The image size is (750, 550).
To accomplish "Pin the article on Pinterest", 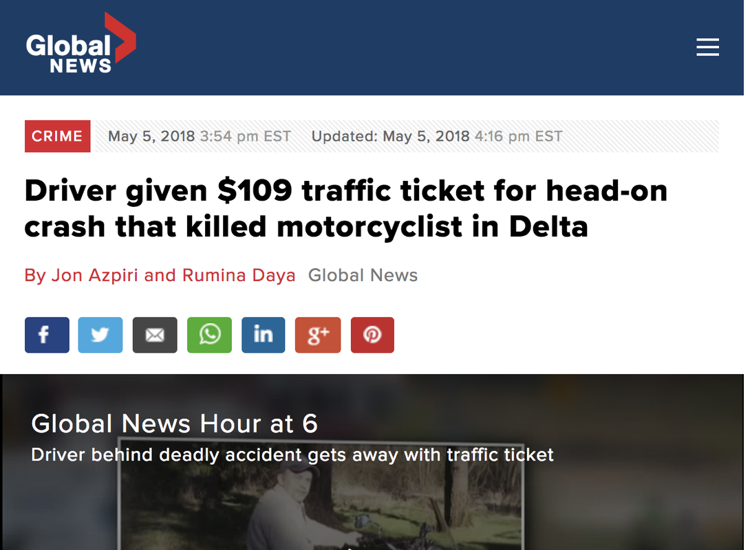I will point(373,335).
